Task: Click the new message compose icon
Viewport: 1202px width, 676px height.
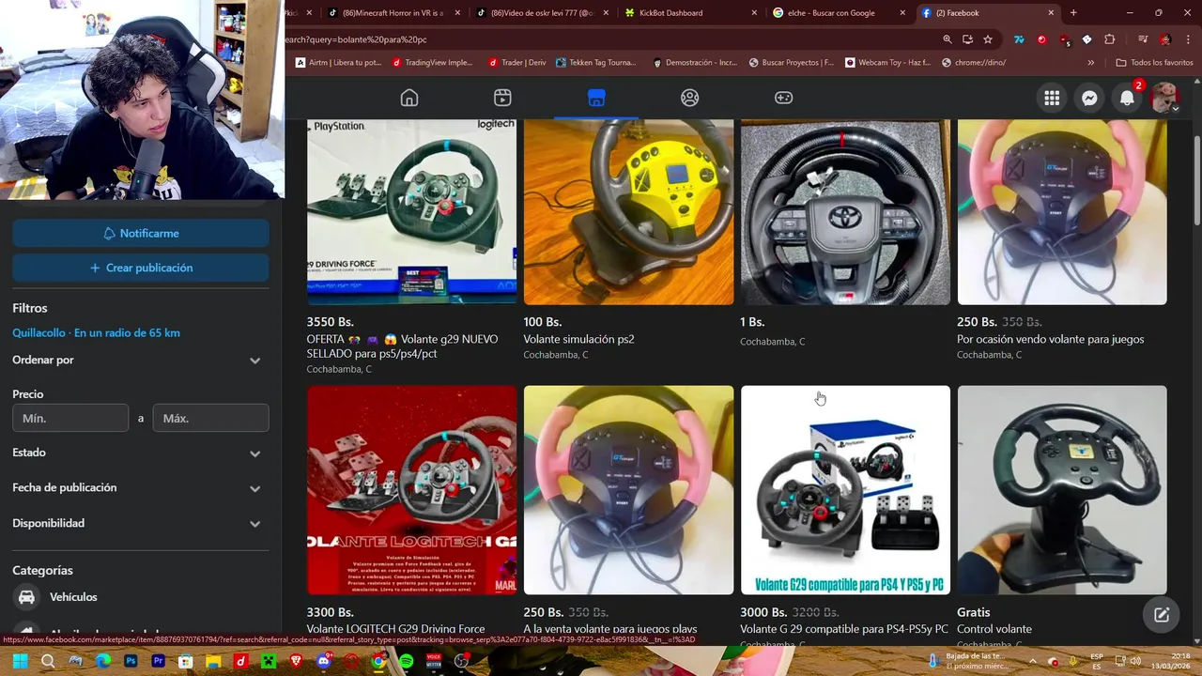Action: 1162,615
